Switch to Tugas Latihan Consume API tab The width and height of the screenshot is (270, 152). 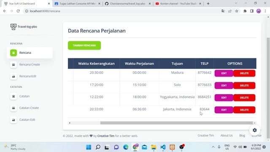coord(78,4)
